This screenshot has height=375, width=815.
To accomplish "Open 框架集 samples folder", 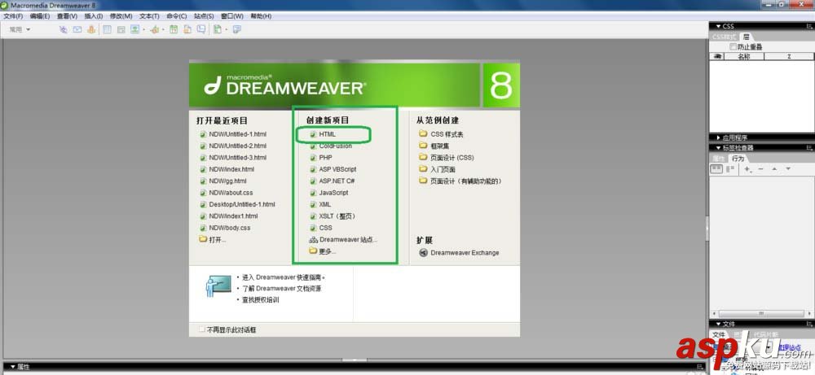I will coord(439,146).
